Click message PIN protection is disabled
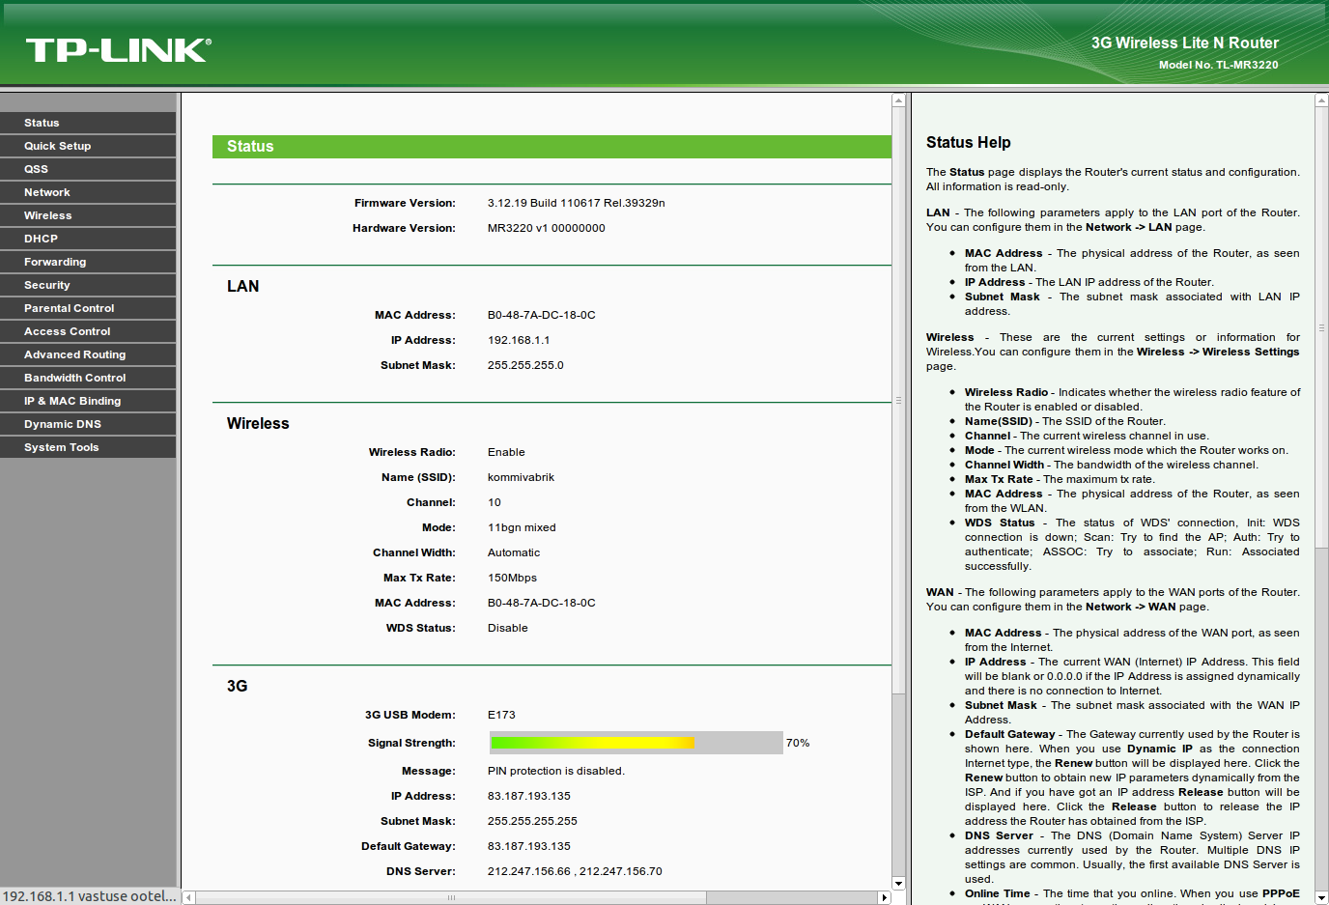Screen dimensions: 1329x905 [x=556, y=771]
